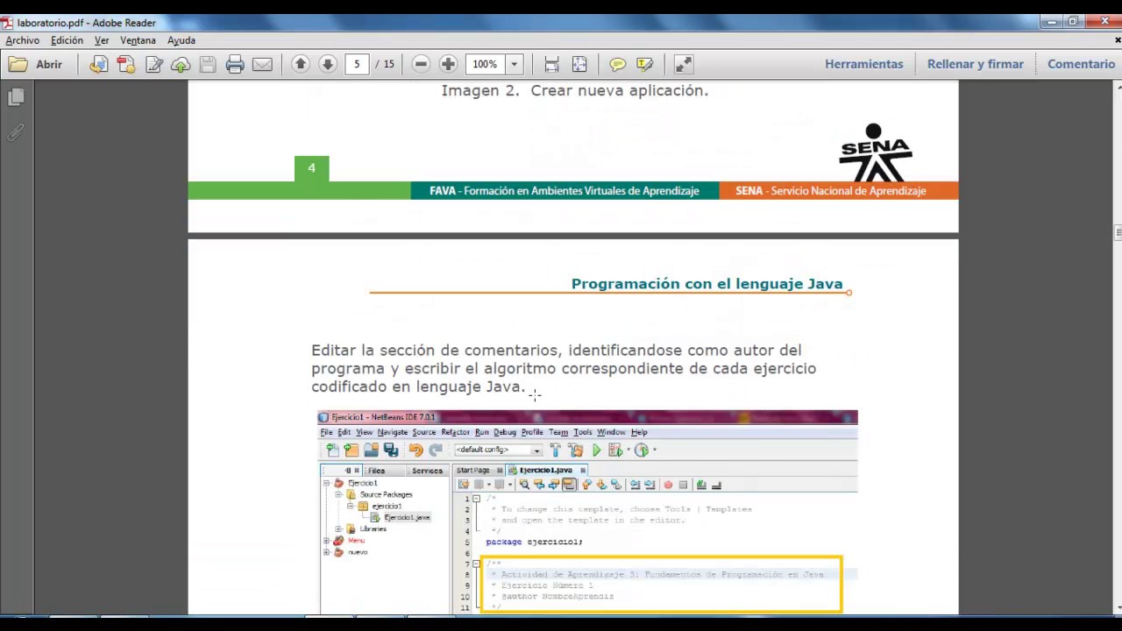Click heading "Programación con el lenguaje Java"
This screenshot has height=631, width=1122.
707,284
